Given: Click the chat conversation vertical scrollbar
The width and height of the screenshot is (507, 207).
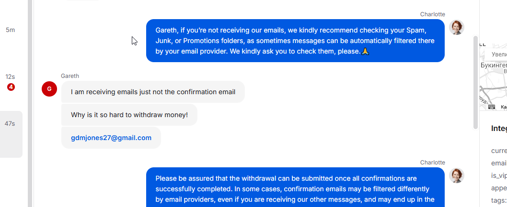Looking at the screenshot, I should tap(475, 81).
